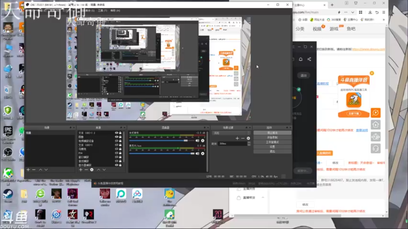Toggle visibility eye of PS4 source
The width and height of the screenshot is (408, 229).
click(x=117, y=153)
